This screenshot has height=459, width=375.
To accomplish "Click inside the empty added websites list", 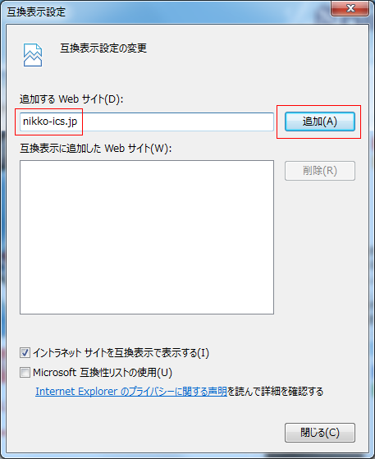I will click(x=147, y=237).
